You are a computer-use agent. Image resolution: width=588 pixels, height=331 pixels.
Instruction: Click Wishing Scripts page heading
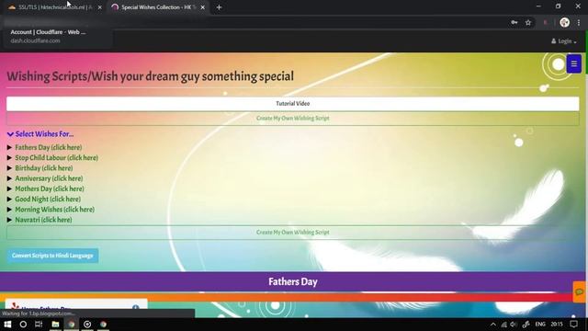tap(150, 76)
